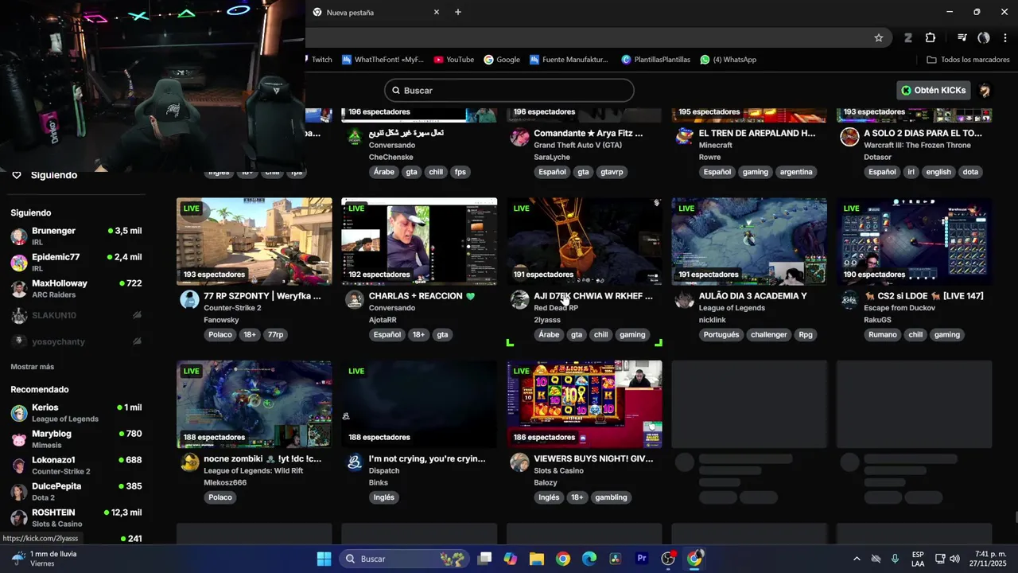
Task: Open I'm not crying Dispatch stream thumbnail
Action: coord(419,404)
